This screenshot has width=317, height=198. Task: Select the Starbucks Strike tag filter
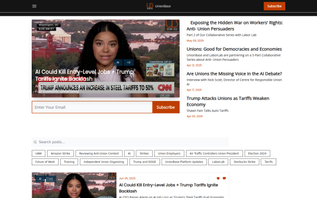(x=245, y=162)
